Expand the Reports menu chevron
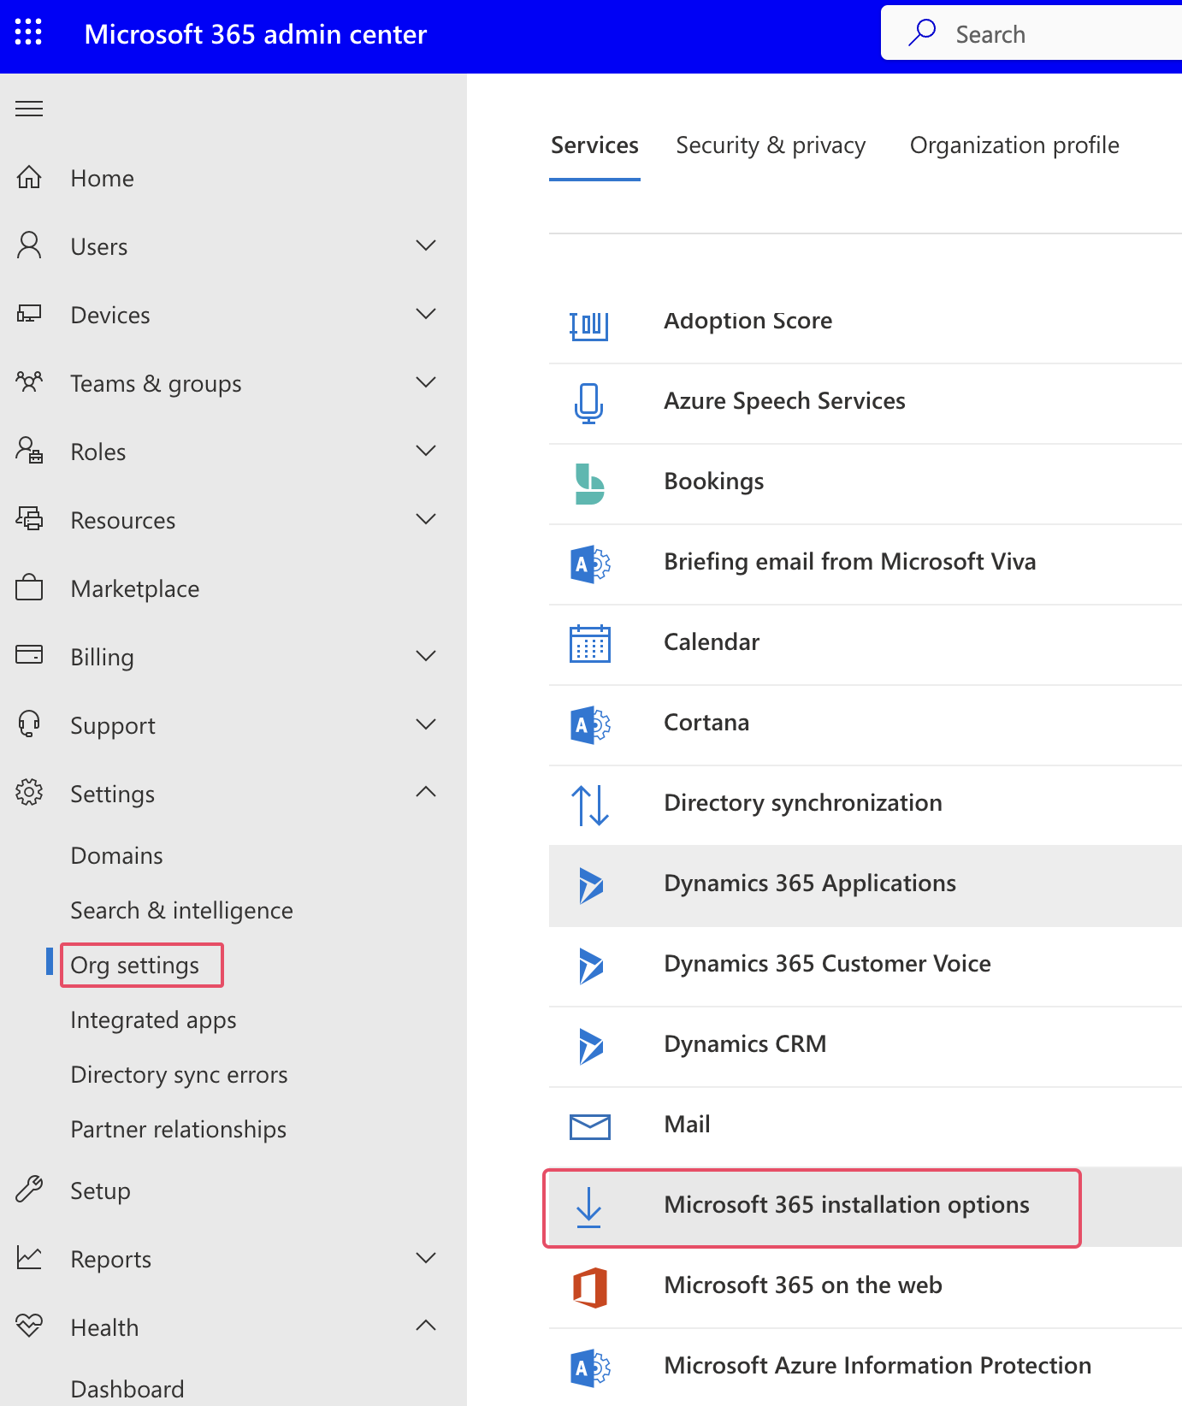Viewport: 1182px width, 1406px height. (x=426, y=1258)
